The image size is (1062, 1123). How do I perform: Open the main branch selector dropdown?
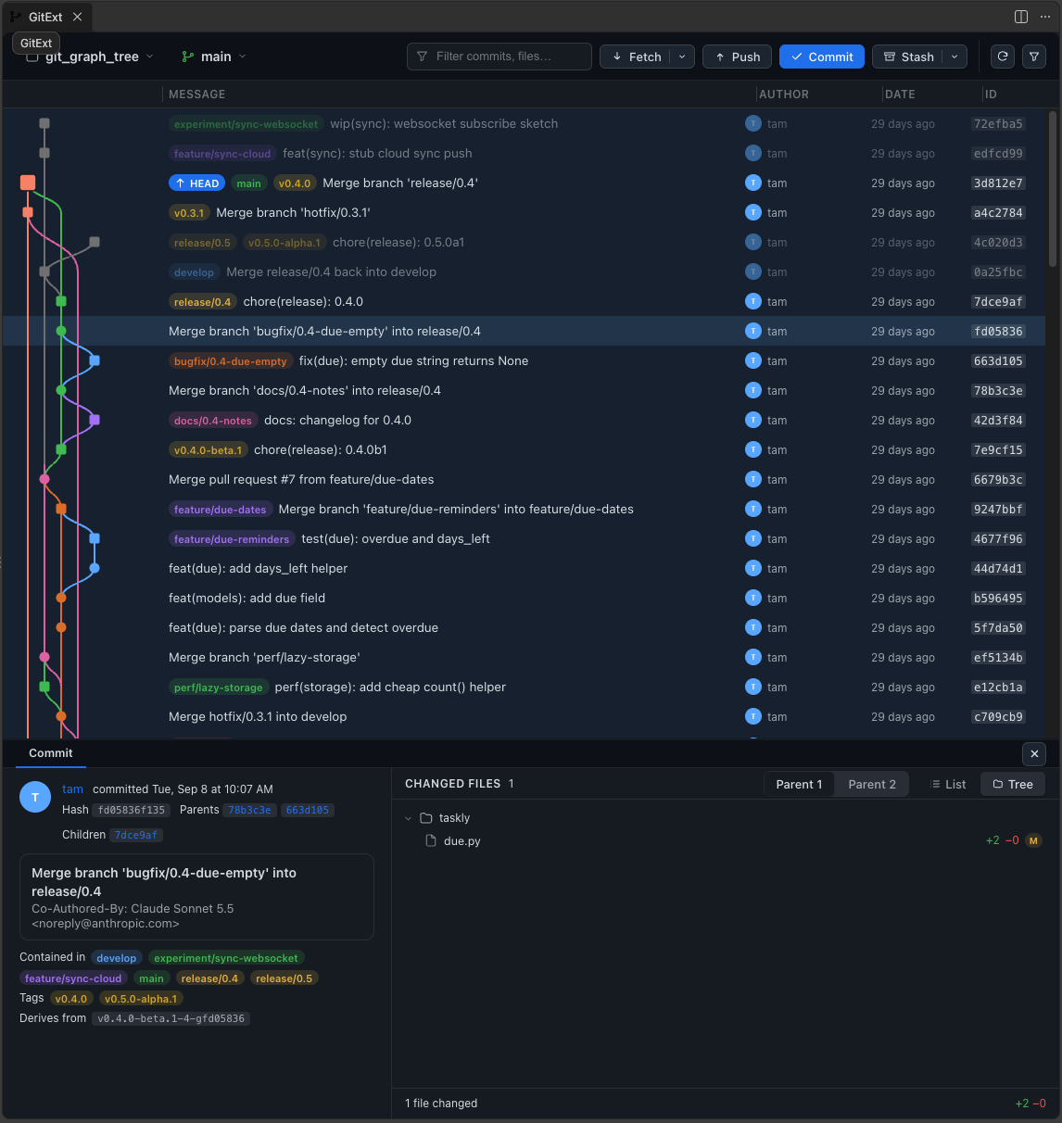(214, 57)
